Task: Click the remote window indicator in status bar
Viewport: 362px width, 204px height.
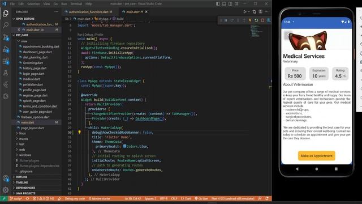Action: 4,198
